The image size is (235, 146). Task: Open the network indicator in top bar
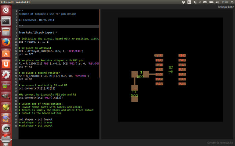[x=195, y=2]
